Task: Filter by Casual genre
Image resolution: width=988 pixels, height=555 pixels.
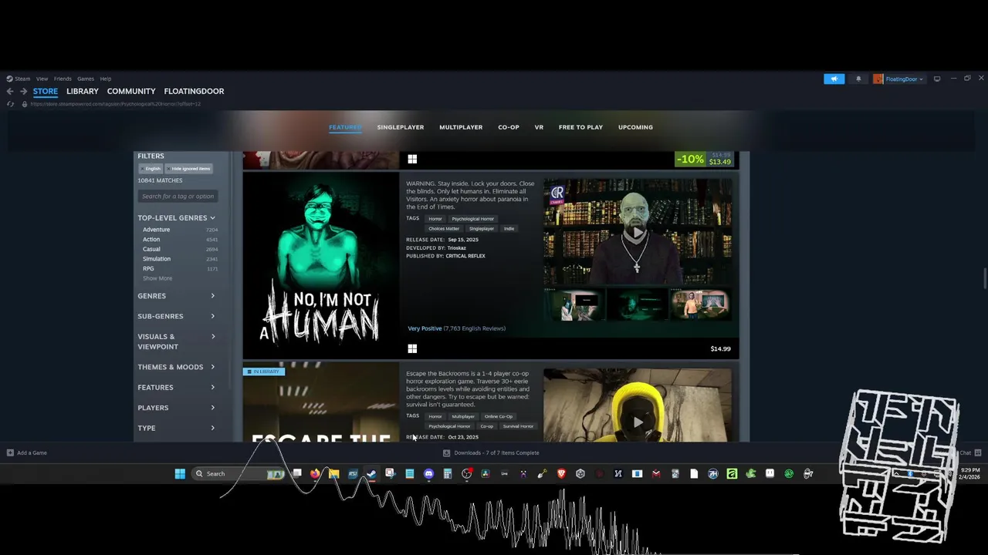Action: click(x=151, y=249)
